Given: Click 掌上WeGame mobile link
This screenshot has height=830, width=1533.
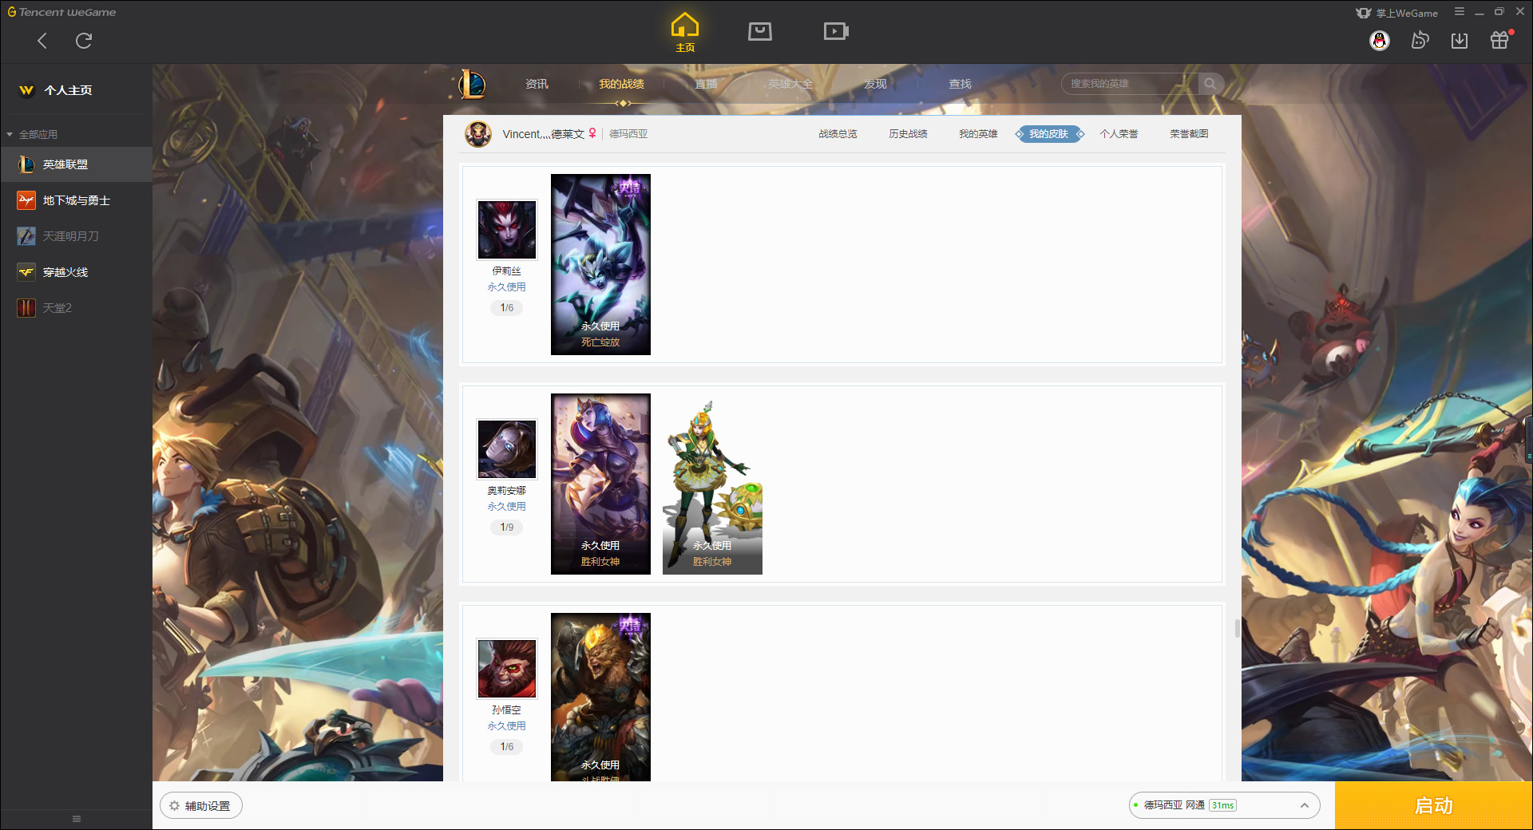Looking at the screenshot, I should (1397, 13).
